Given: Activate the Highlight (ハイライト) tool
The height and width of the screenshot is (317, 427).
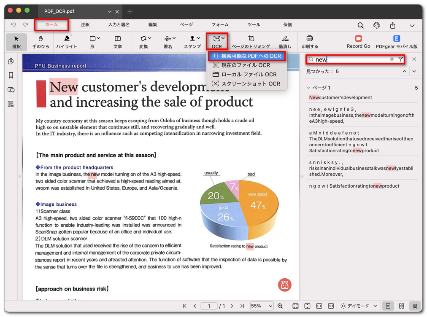Looking at the screenshot, I should [67, 41].
